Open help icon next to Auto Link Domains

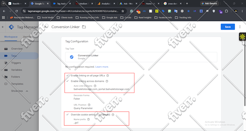(95, 86)
